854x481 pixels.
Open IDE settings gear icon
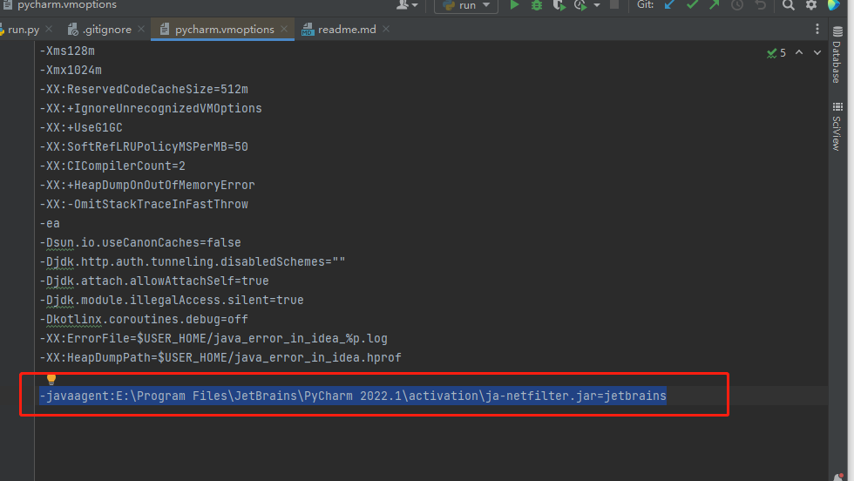tap(811, 5)
